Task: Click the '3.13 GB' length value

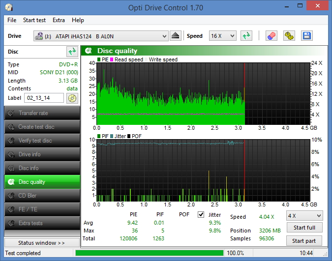Action: [x=68, y=81]
